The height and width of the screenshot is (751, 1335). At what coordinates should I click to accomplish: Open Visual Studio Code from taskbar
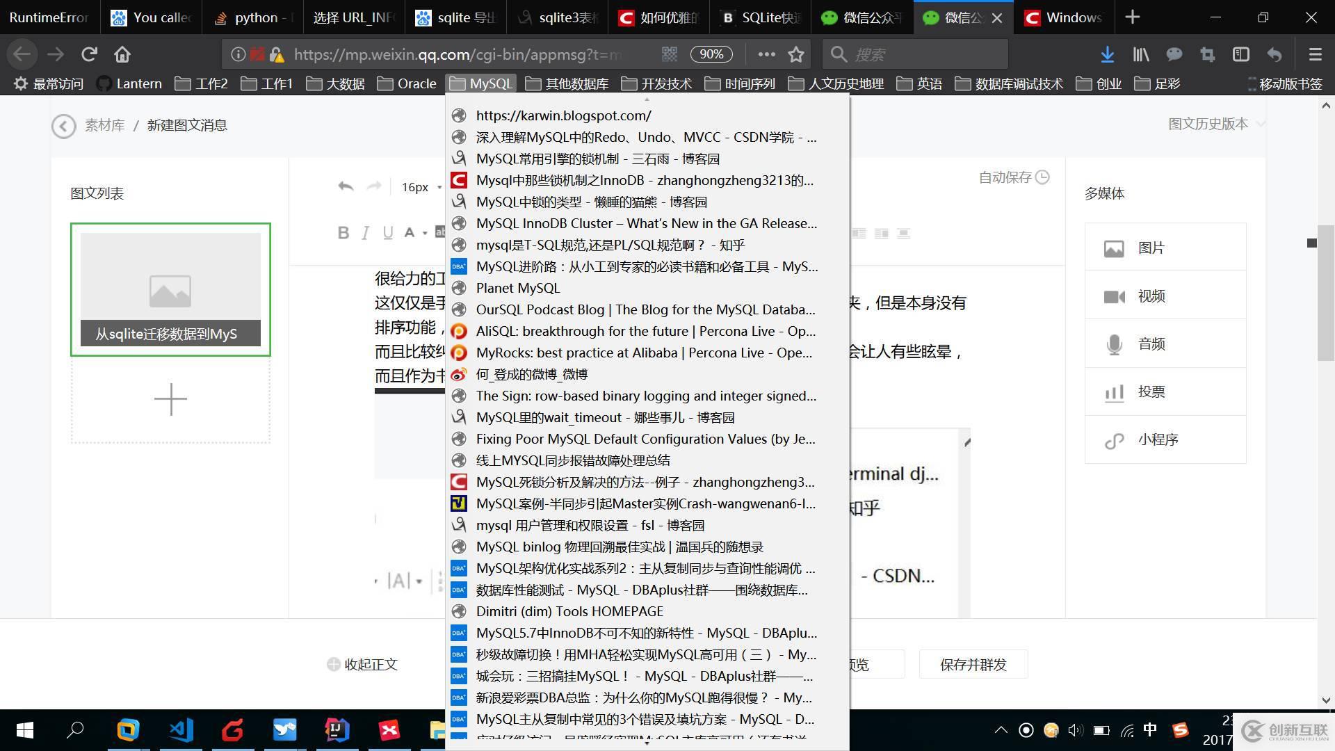point(181,730)
